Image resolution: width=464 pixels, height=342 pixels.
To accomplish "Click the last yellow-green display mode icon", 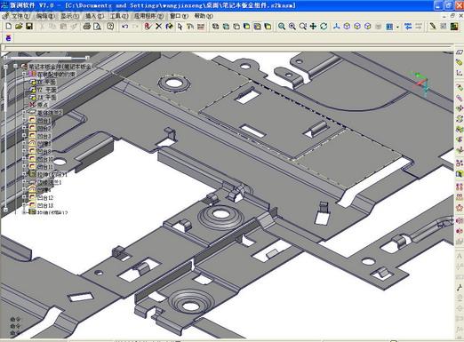I will click(x=268, y=27).
